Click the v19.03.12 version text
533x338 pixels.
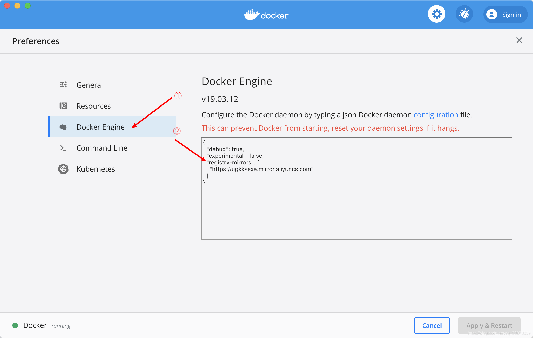220,99
